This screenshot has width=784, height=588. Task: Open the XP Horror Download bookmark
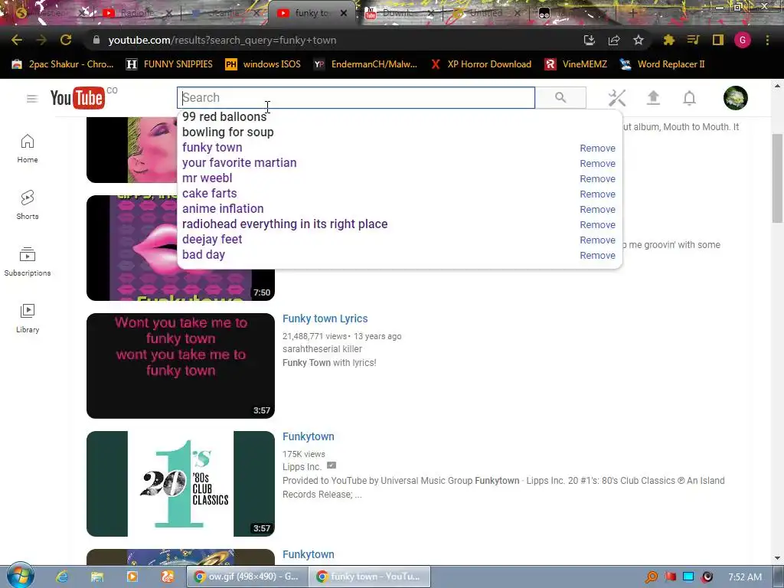pyautogui.click(x=481, y=64)
